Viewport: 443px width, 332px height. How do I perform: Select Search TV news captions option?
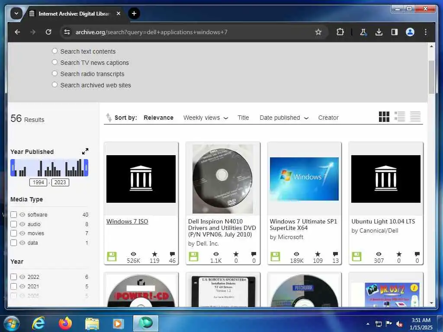click(x=55, y=62)
